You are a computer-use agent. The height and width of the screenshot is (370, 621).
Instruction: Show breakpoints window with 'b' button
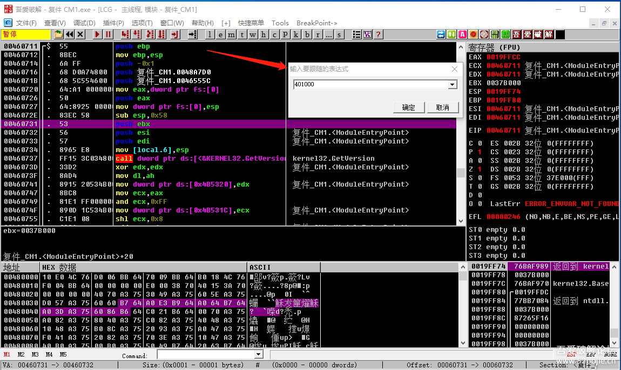tap(307, 35)
